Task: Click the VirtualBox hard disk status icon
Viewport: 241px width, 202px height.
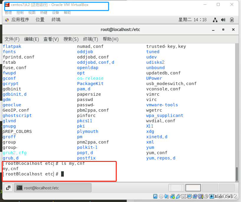Action: [x=155, y=196]
